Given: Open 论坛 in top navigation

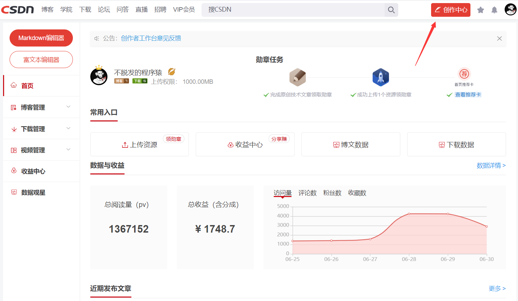Looking at the screenshot, I should pos(104,10).
